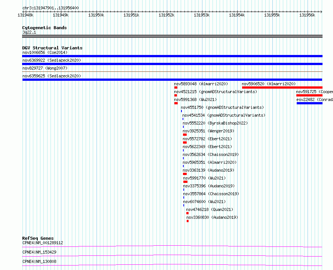Click the red bar under nsv5991770 (Wu2021)
This screenshot has height=270, width=333.
(186, 182)
